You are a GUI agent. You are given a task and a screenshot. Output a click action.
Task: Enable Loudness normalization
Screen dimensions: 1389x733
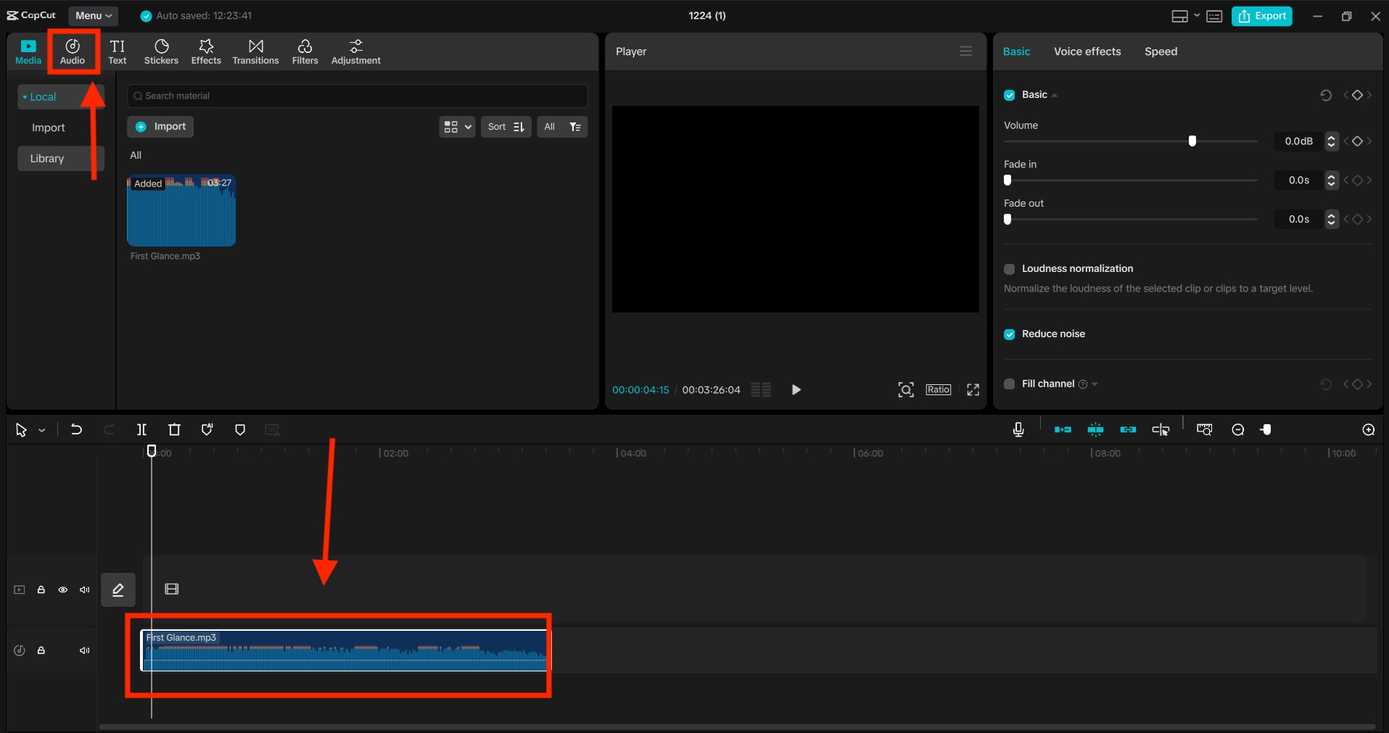click(x=1009, y=268)
